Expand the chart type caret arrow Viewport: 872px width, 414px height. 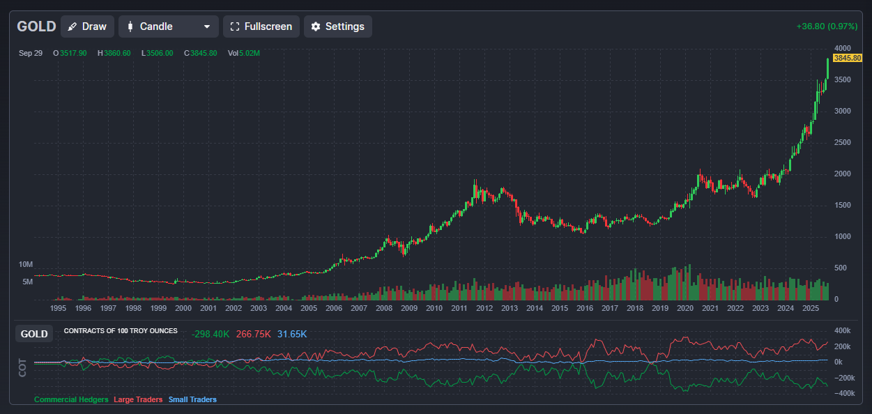pyautogui.click(x=206, y=26)
